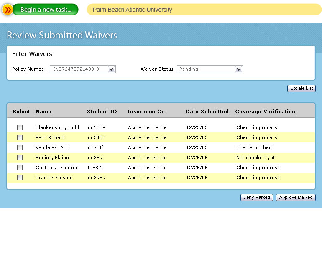Click Acme Insurance in Vandalay row

pyautogui.click(x=147, y=147)
